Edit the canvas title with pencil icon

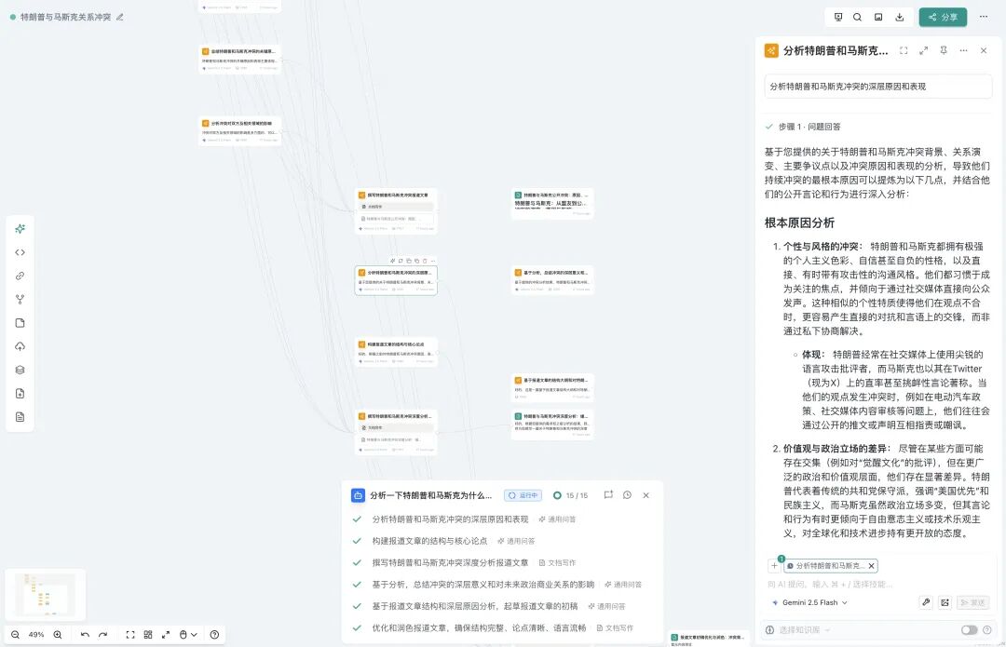tap(120, 18)
